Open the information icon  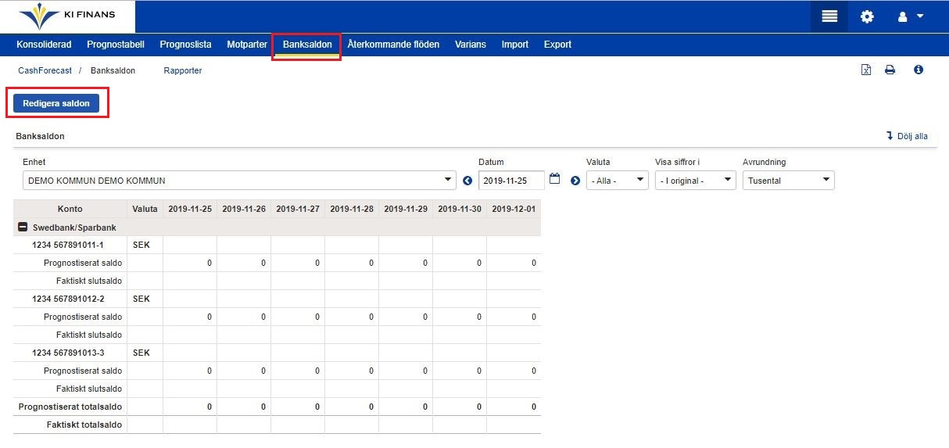919,70
